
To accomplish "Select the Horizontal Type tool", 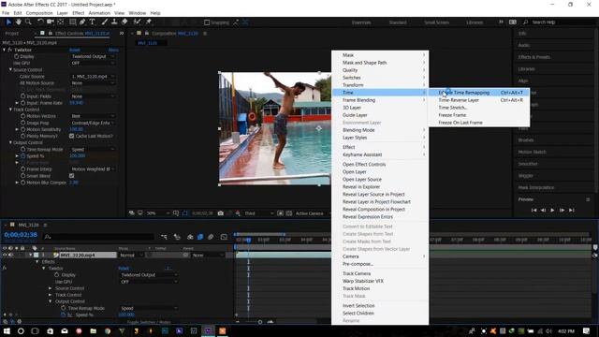I will click(x=92, y=22).
